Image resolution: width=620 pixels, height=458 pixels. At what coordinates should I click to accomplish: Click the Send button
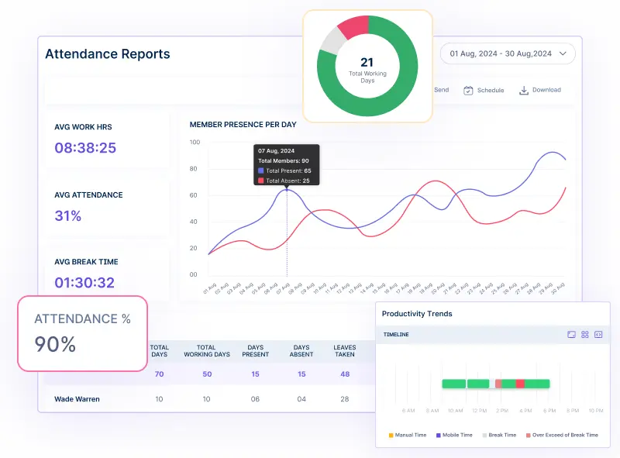pyautogui.click(x=440, y=90)
